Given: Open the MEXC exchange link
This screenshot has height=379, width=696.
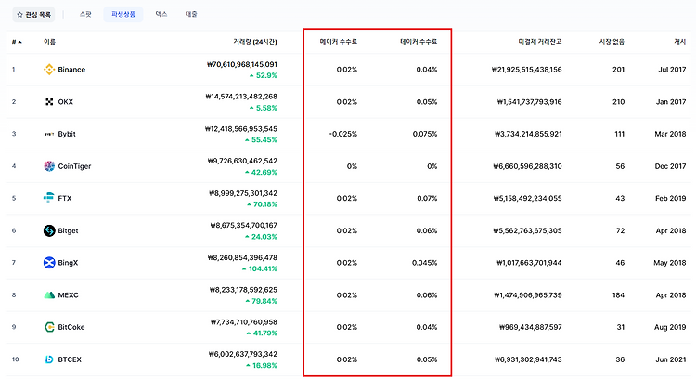Looking at the screenshot, I should (x=69, y=295).
